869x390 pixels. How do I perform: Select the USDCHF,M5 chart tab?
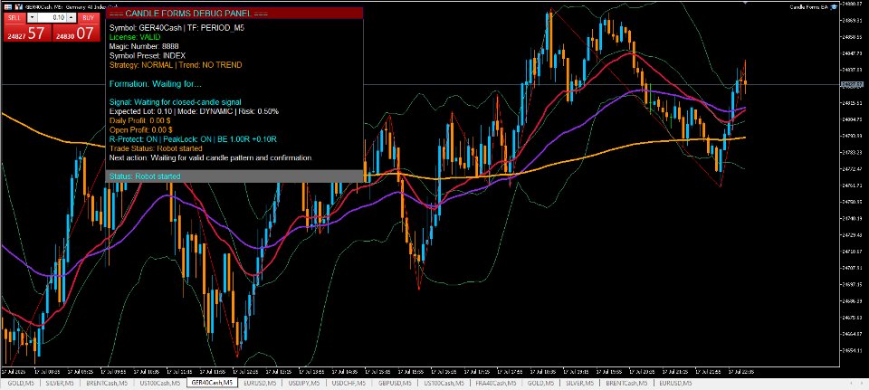[x=349, y=383]
